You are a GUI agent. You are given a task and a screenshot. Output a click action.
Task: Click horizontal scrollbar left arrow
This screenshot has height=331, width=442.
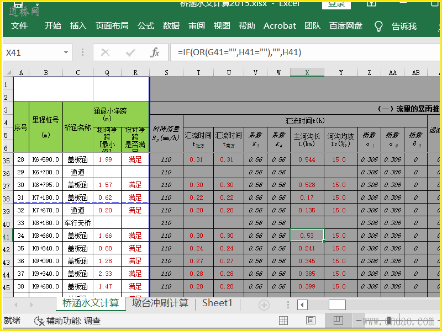click(302, 305)
